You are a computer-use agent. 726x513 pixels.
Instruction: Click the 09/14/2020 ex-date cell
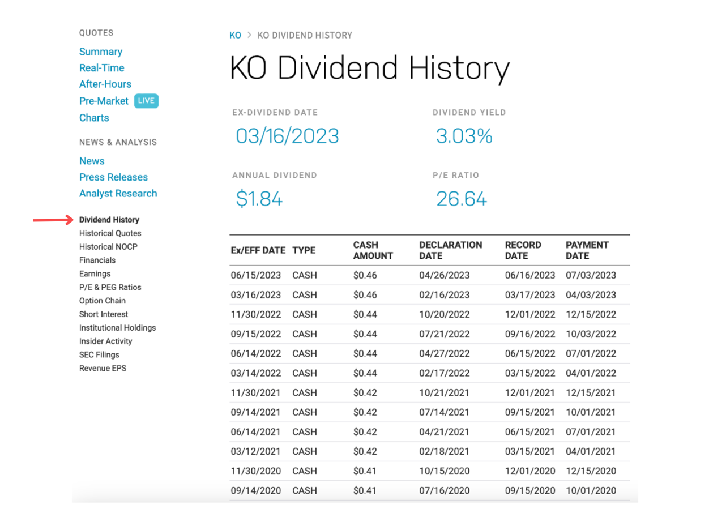click(x=256, y=491)
